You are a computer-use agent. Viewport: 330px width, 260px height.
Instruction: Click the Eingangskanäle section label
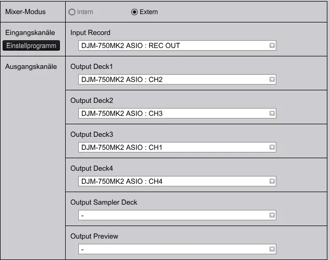click(30, 33)
